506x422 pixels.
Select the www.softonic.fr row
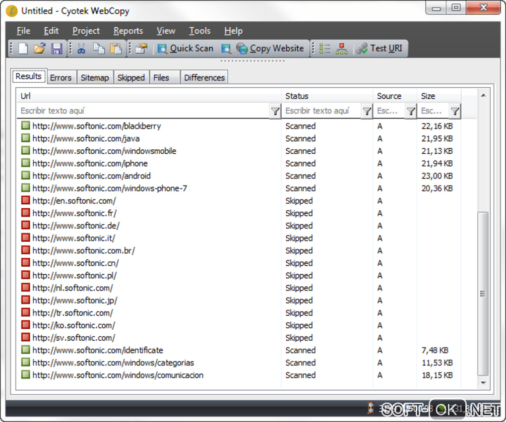[239, 213]
